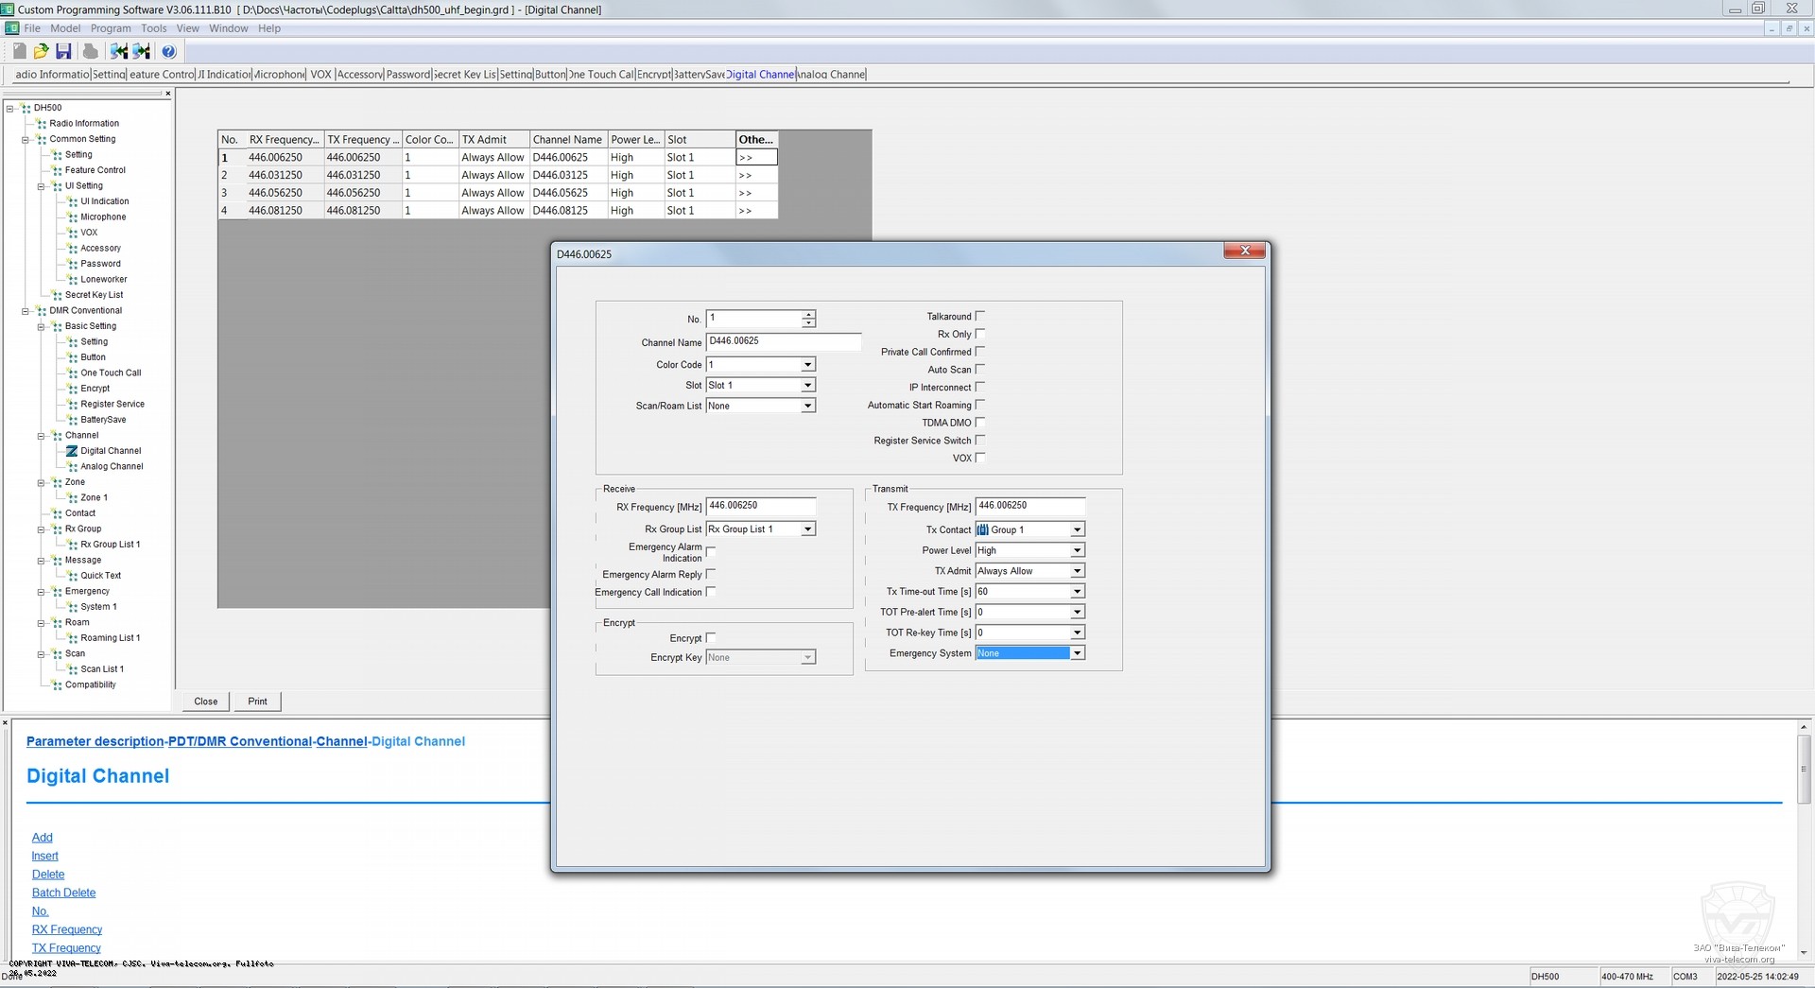Open the Program menu

111,28
